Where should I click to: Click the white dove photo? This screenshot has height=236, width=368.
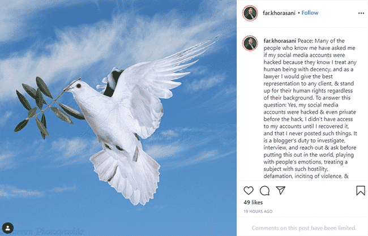coord(118,118)
